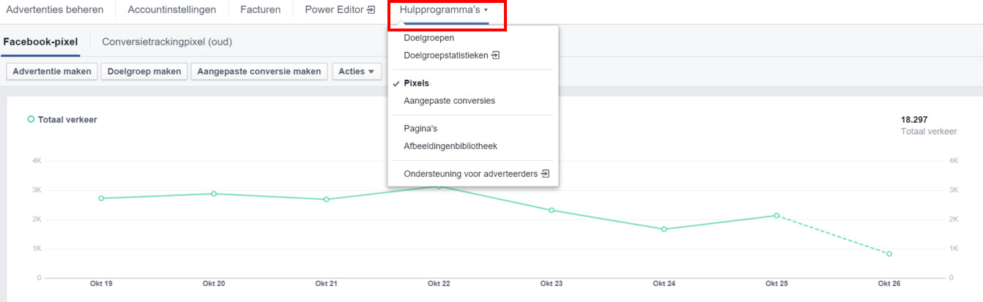Click the Okt 25 data point

(x=776, y=216)
